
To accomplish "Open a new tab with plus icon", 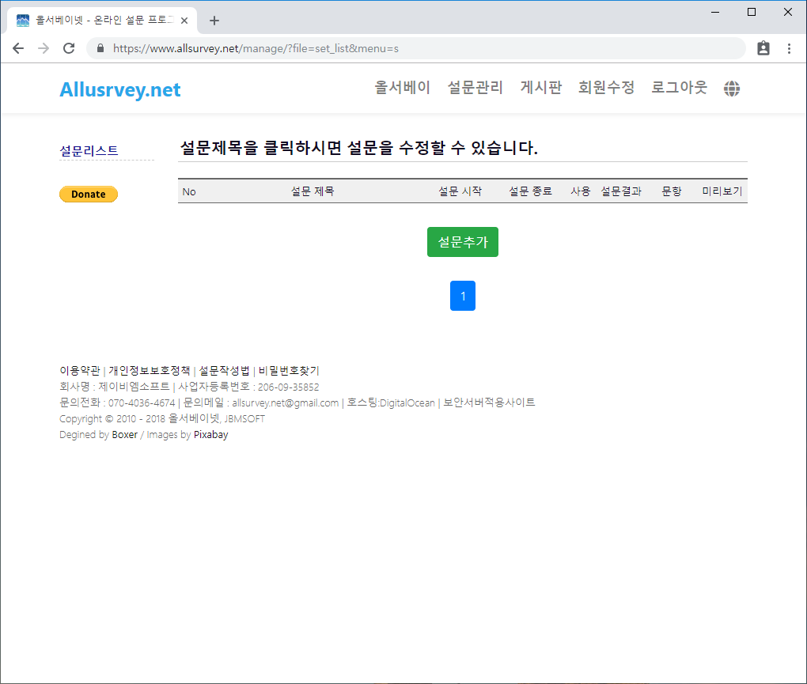I will click(214, 21).
